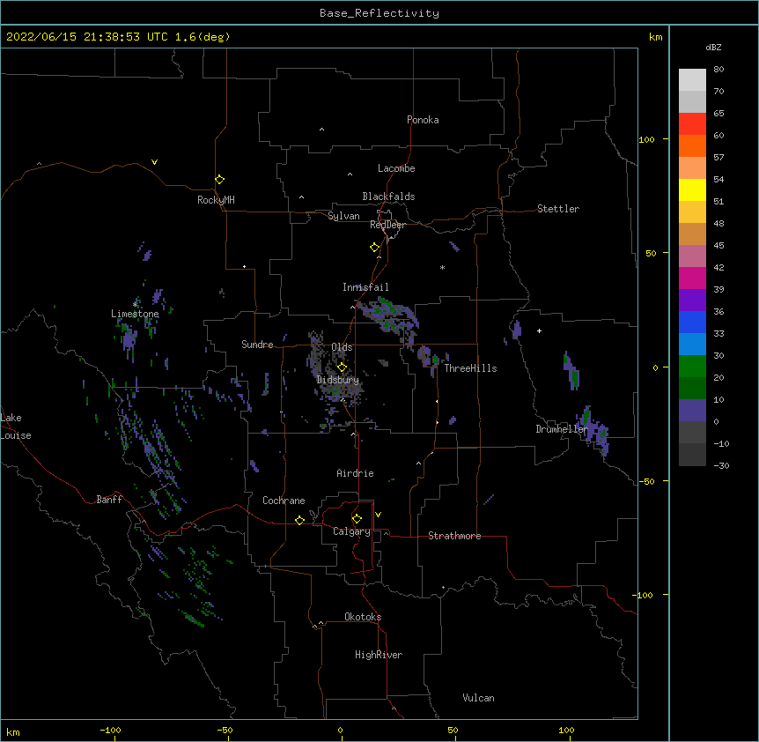Click the Innisfail label

365,287
